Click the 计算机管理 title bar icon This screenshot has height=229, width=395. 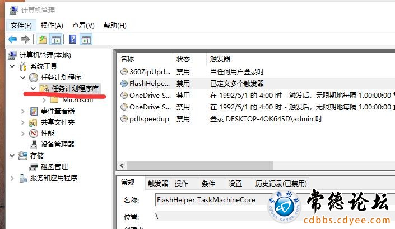click(14, 10)
